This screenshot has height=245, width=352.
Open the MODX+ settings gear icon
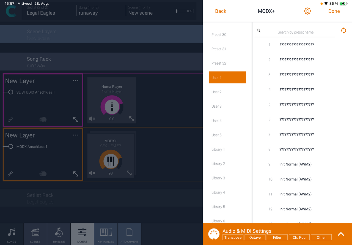(307, 11)
